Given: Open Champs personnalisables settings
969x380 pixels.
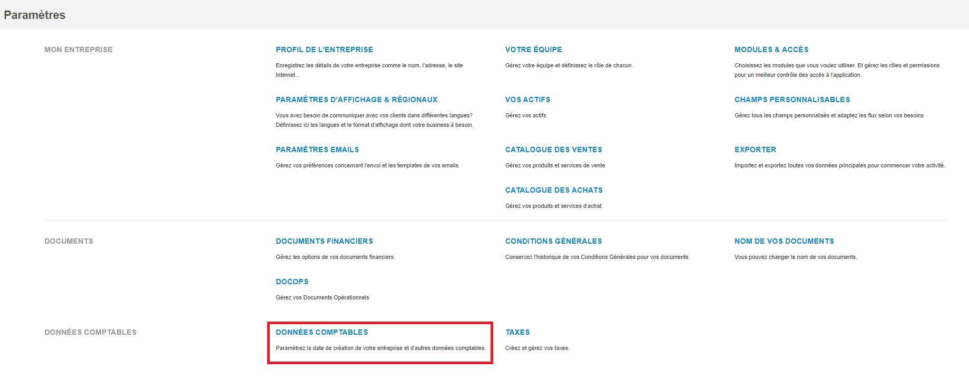Looking at the screenshot, I should pos(792,99).
